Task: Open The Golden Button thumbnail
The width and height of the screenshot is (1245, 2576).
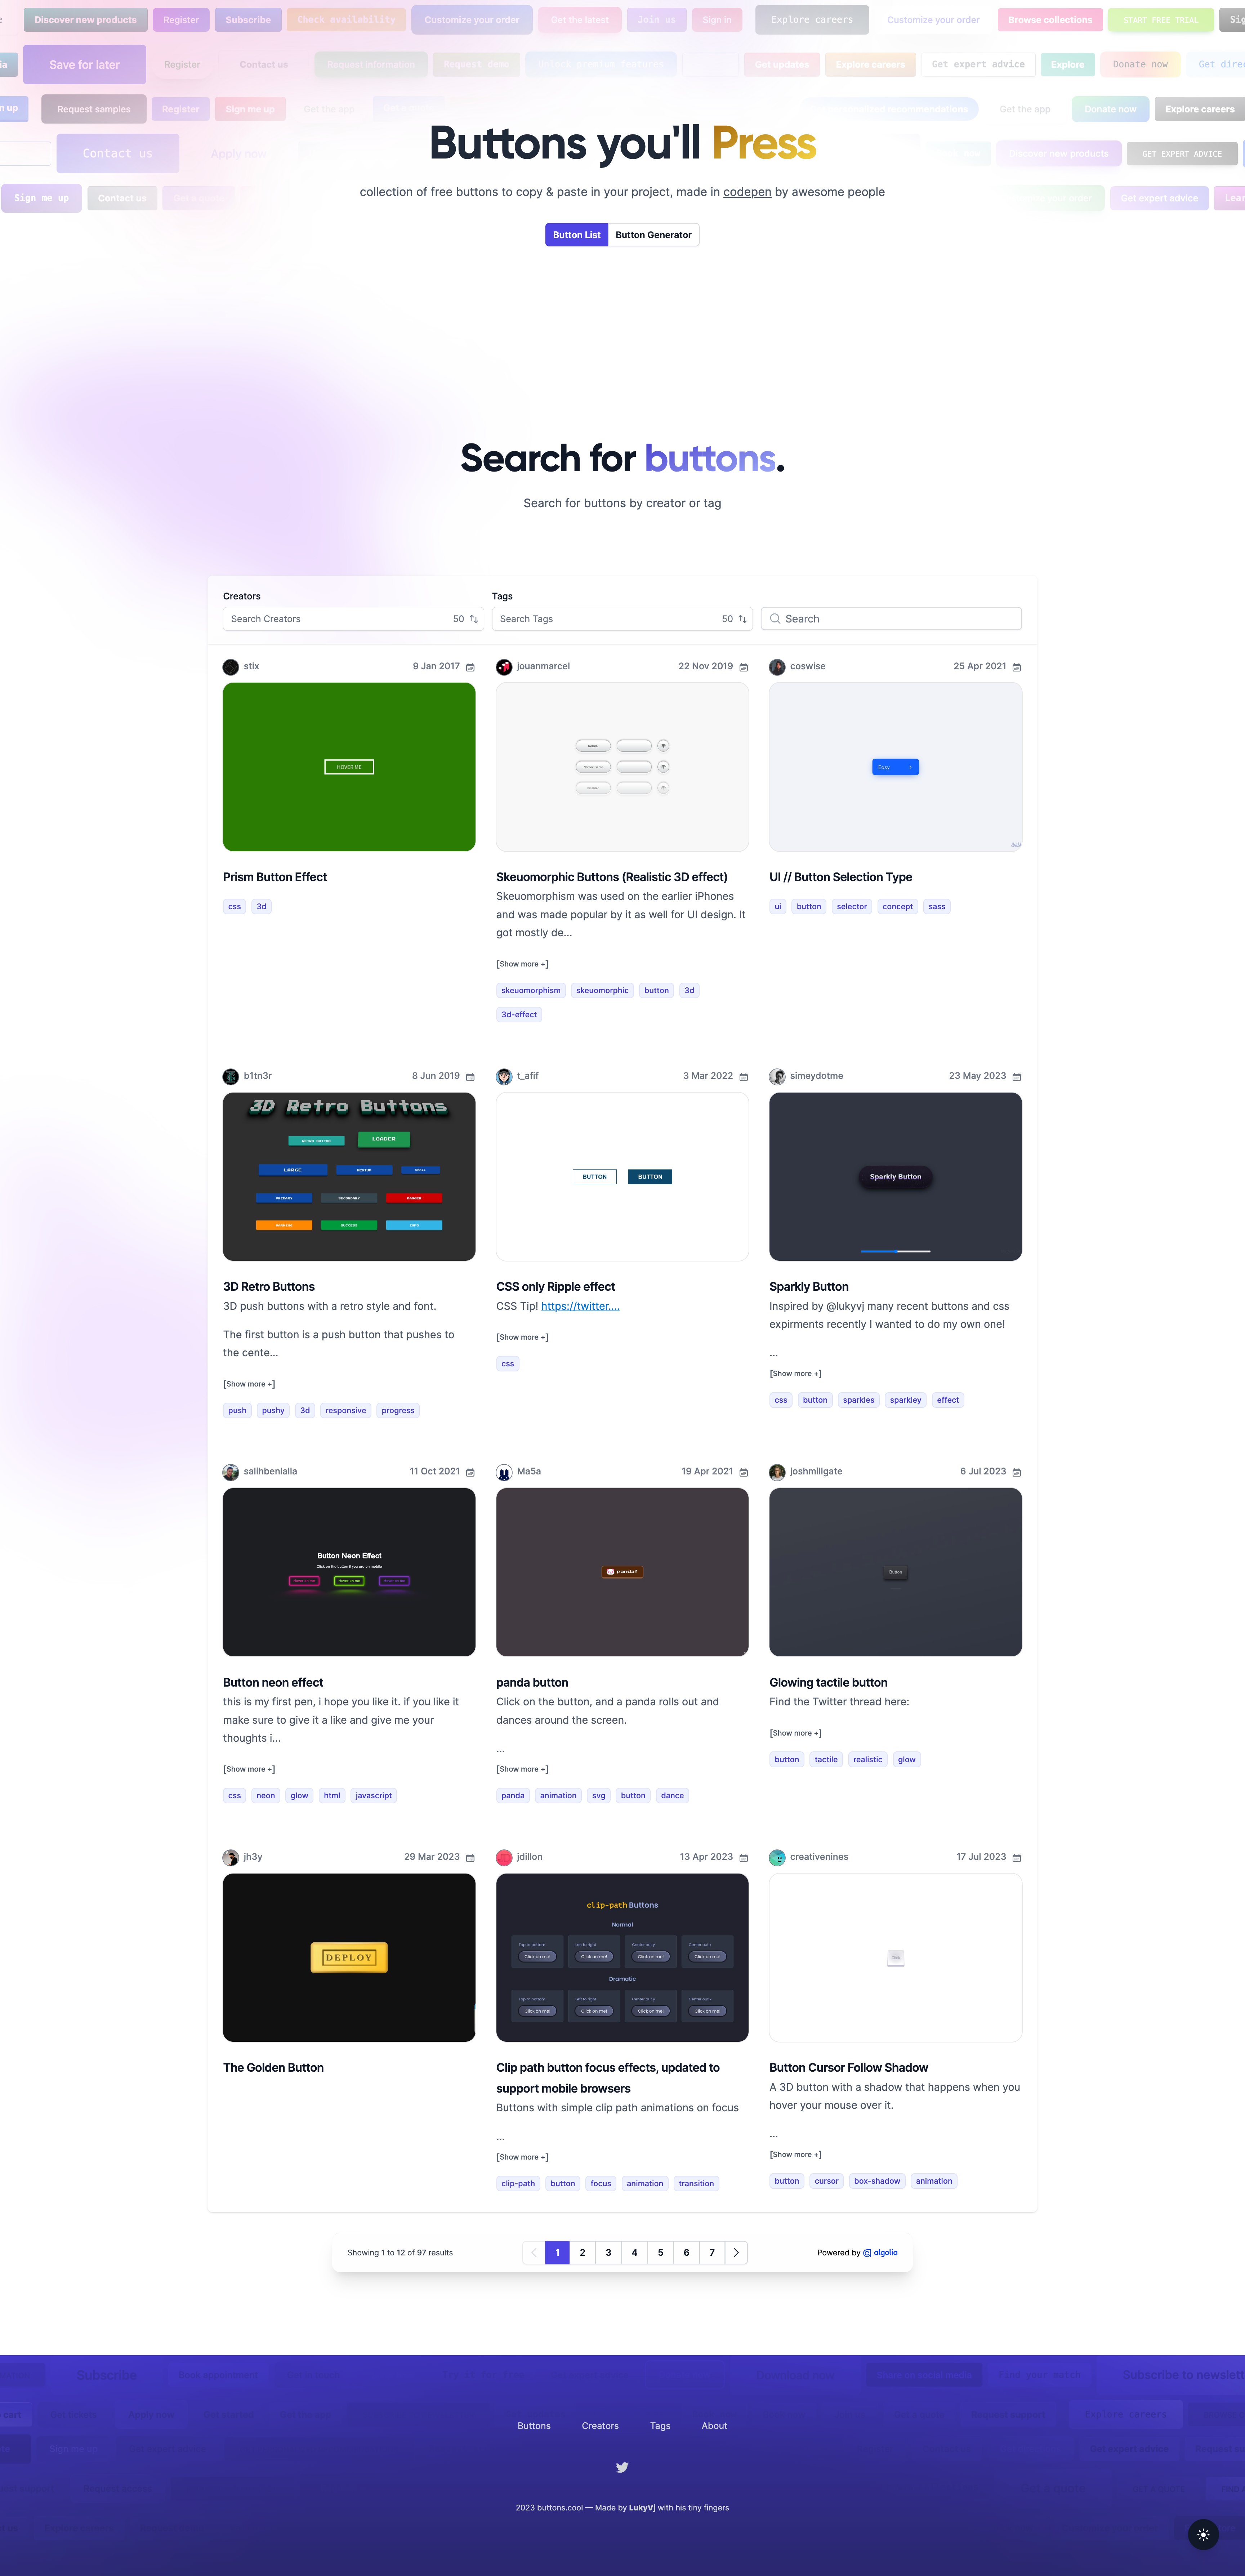Action: pos(349,1957)
